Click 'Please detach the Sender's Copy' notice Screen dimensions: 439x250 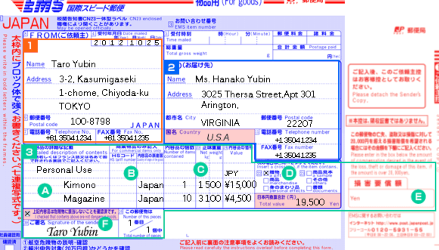click(386, 97)
